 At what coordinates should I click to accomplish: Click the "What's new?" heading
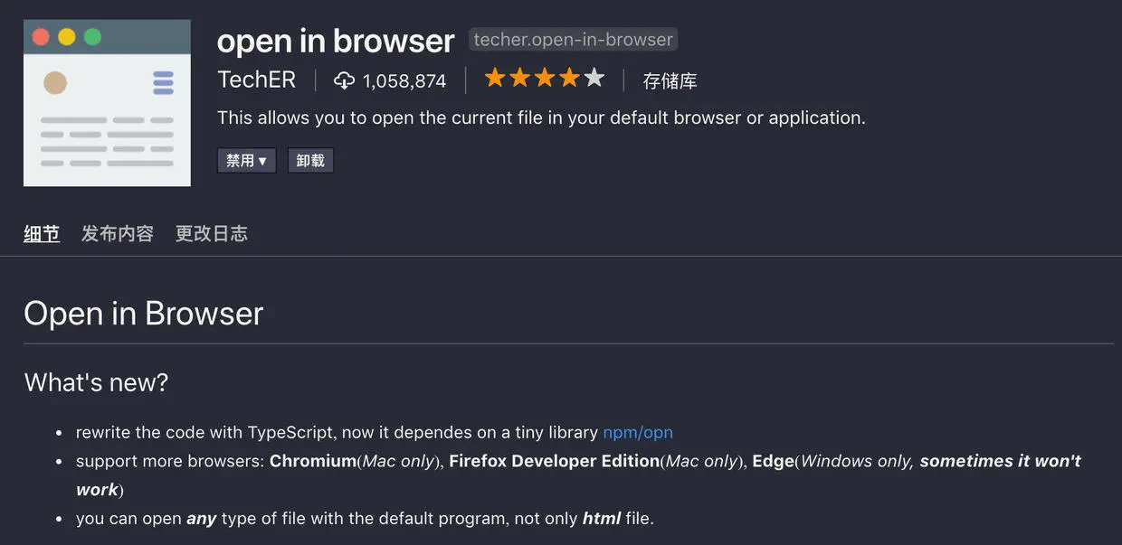tap(96, 382)
